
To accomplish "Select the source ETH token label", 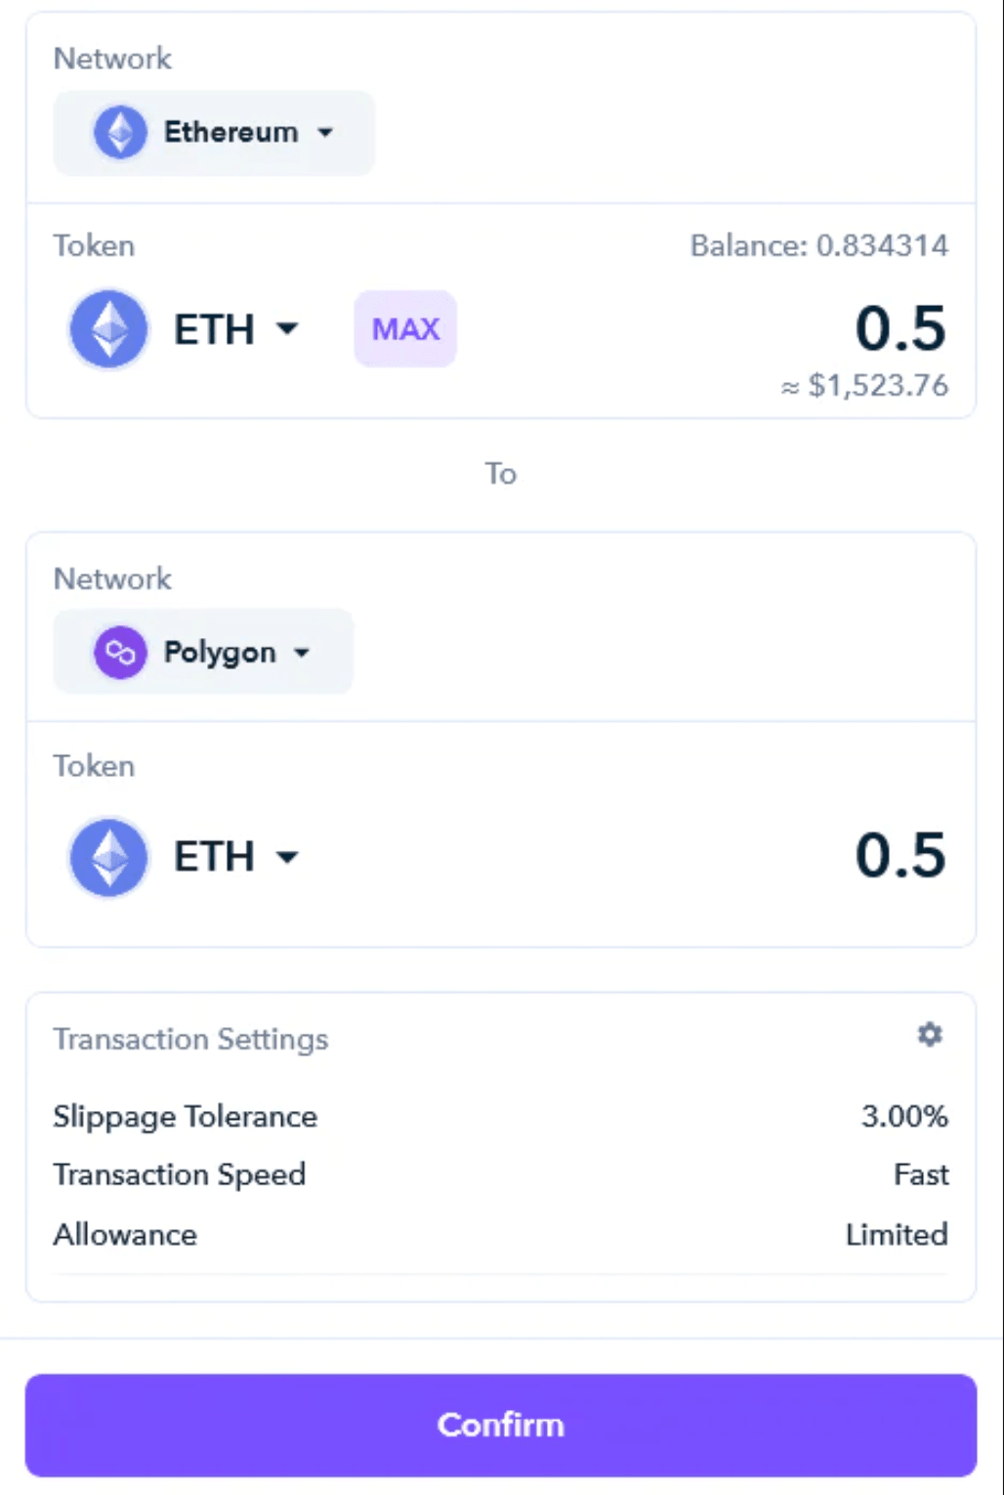I will 214,329.
